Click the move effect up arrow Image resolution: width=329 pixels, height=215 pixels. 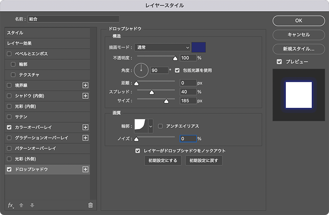click(21, 205)
